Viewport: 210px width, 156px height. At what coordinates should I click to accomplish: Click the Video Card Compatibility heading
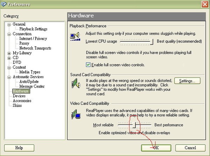pyautogui.click(x=90, y=103)
